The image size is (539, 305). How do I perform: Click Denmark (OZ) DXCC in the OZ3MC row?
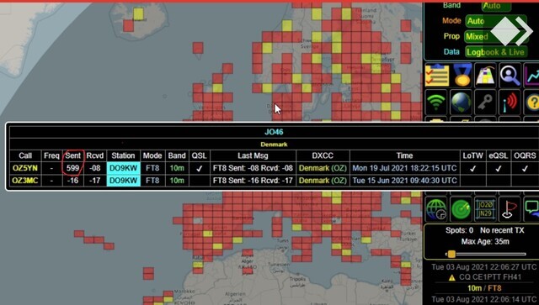tap(323, 181)
